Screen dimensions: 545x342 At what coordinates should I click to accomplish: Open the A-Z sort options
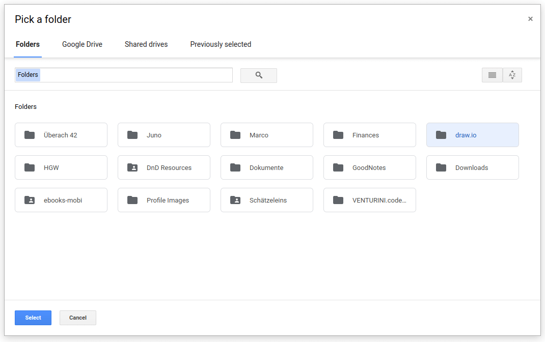coord(512,75)
